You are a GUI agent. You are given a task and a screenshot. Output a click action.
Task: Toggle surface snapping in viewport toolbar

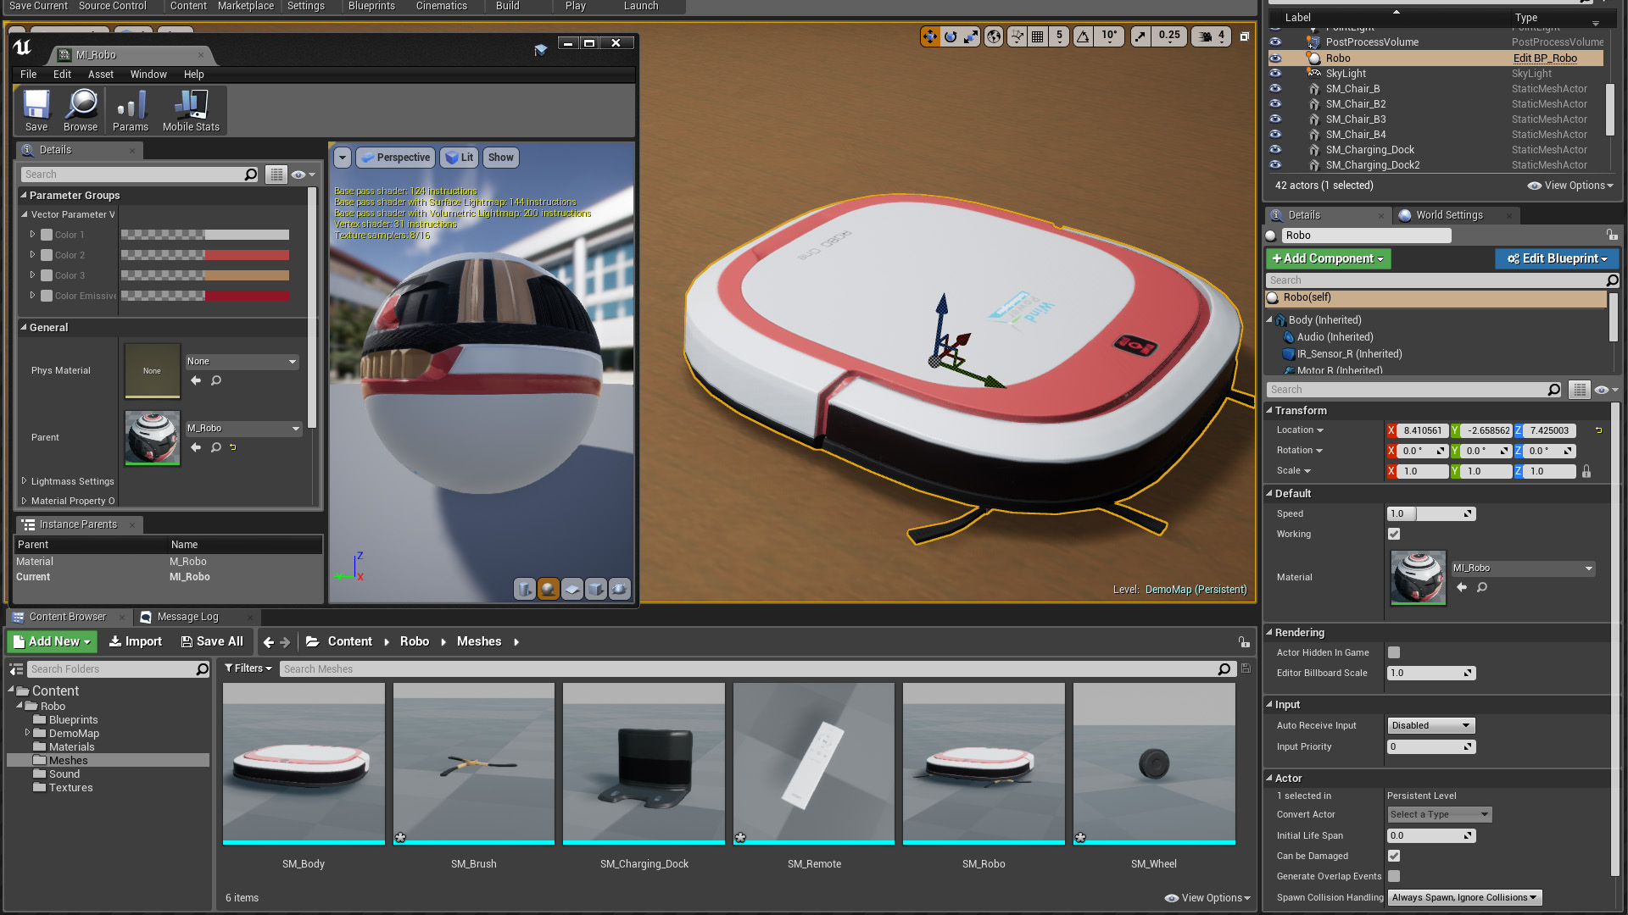coord(1017,36)
